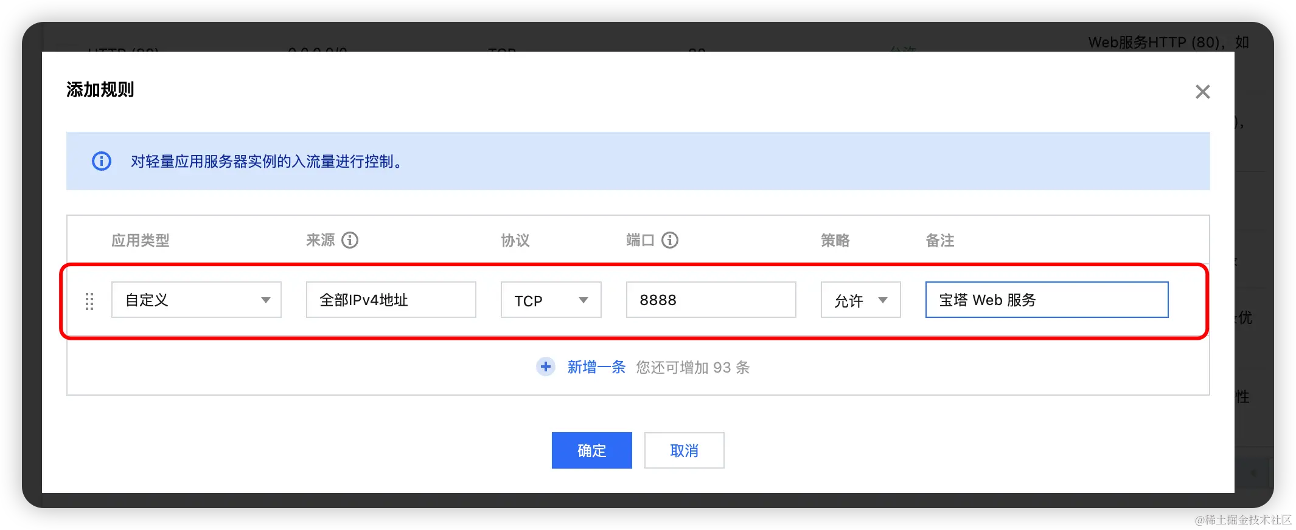
Task: Click the info icon next to 端口
Action: (x=670, y=240)
